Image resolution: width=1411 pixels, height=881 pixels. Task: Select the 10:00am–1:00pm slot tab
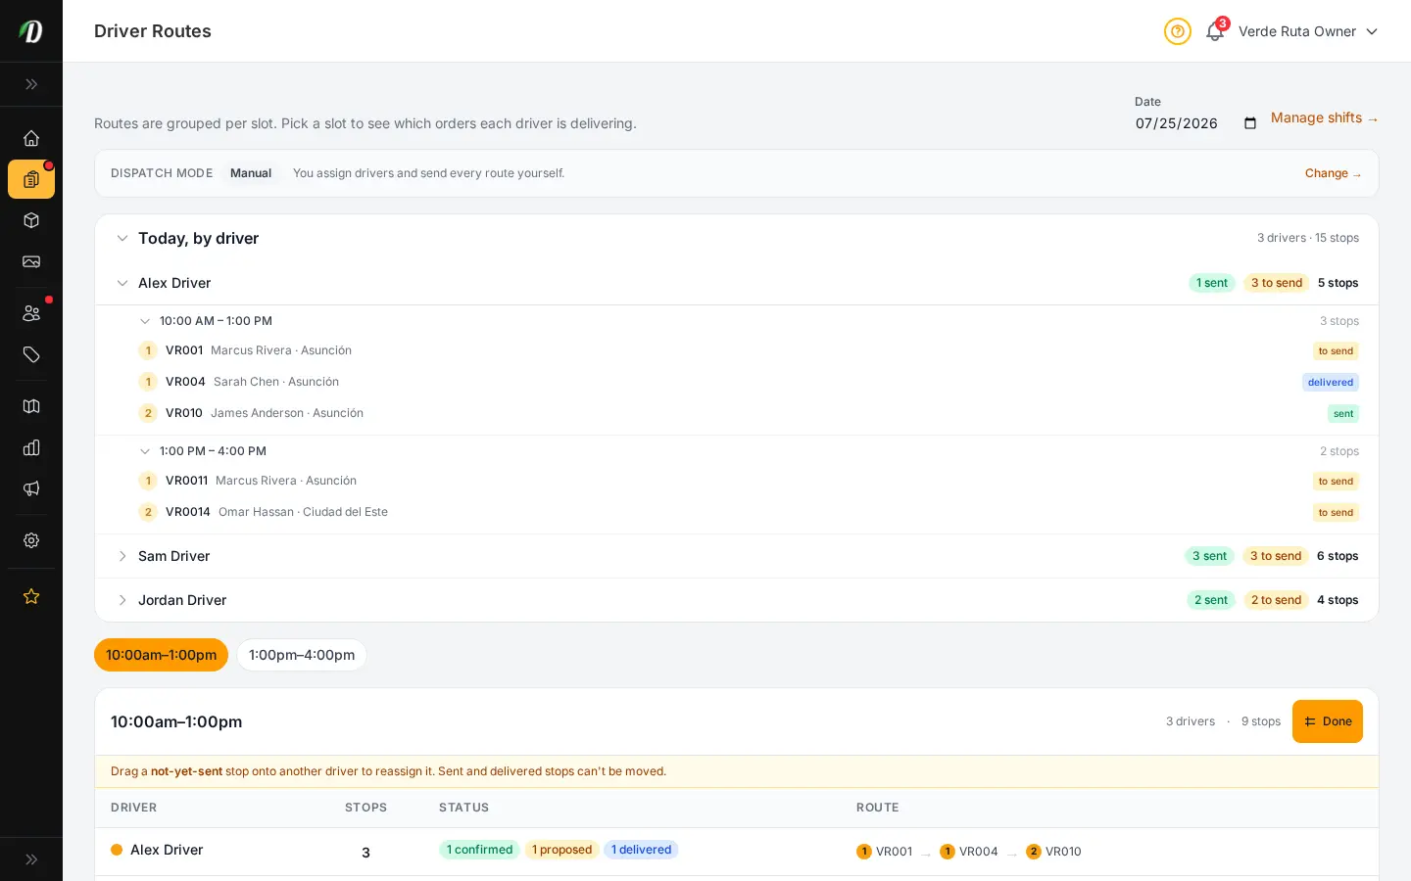point(161,655)
